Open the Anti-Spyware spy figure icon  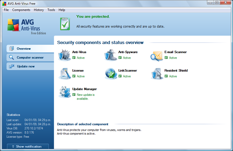point(111,55)
